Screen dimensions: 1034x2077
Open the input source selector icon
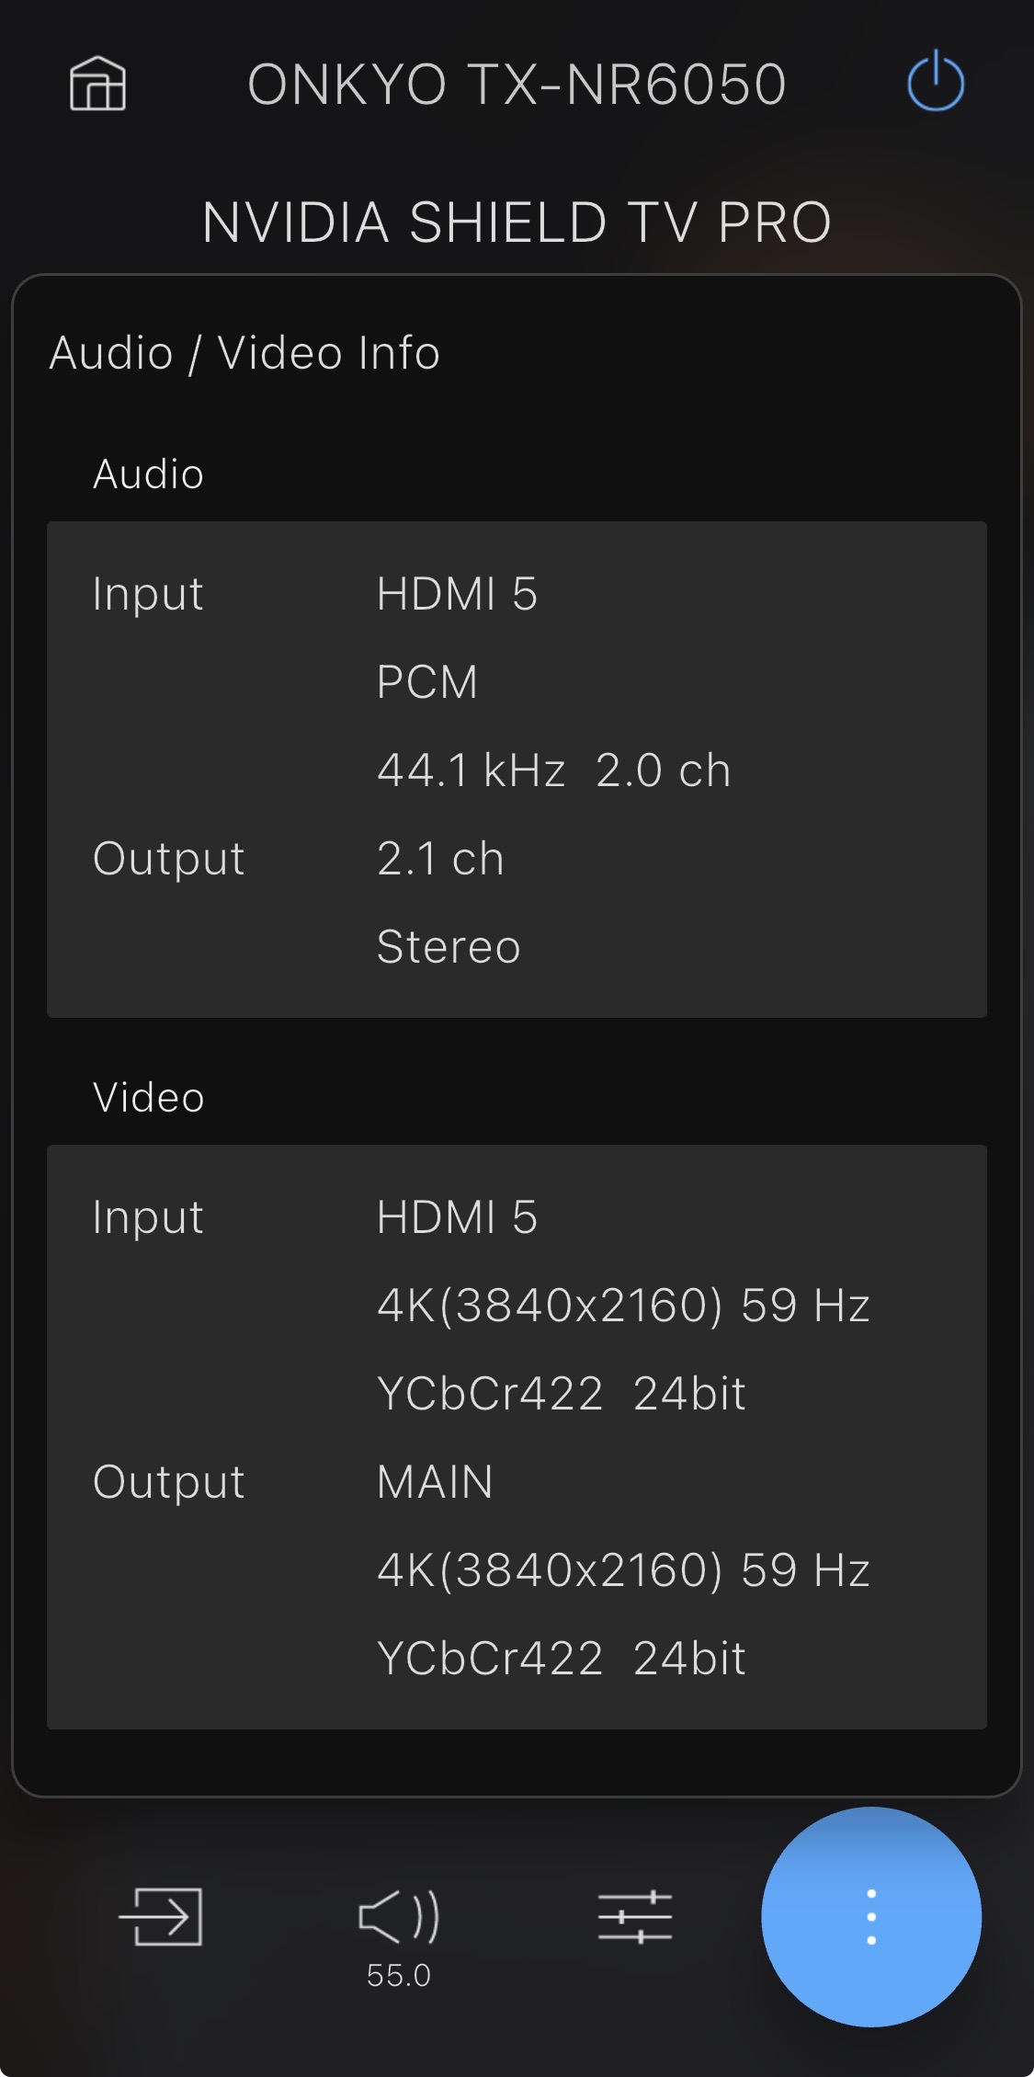[161, 1916]
